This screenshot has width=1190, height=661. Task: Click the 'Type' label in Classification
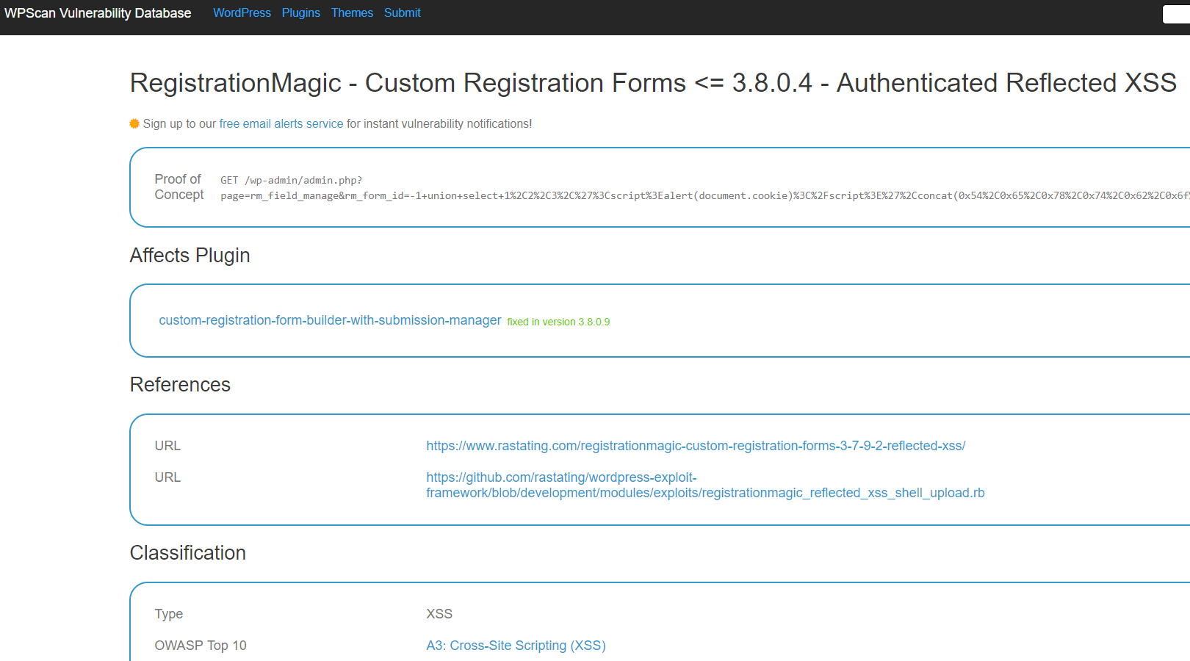(x=169, y=614)
